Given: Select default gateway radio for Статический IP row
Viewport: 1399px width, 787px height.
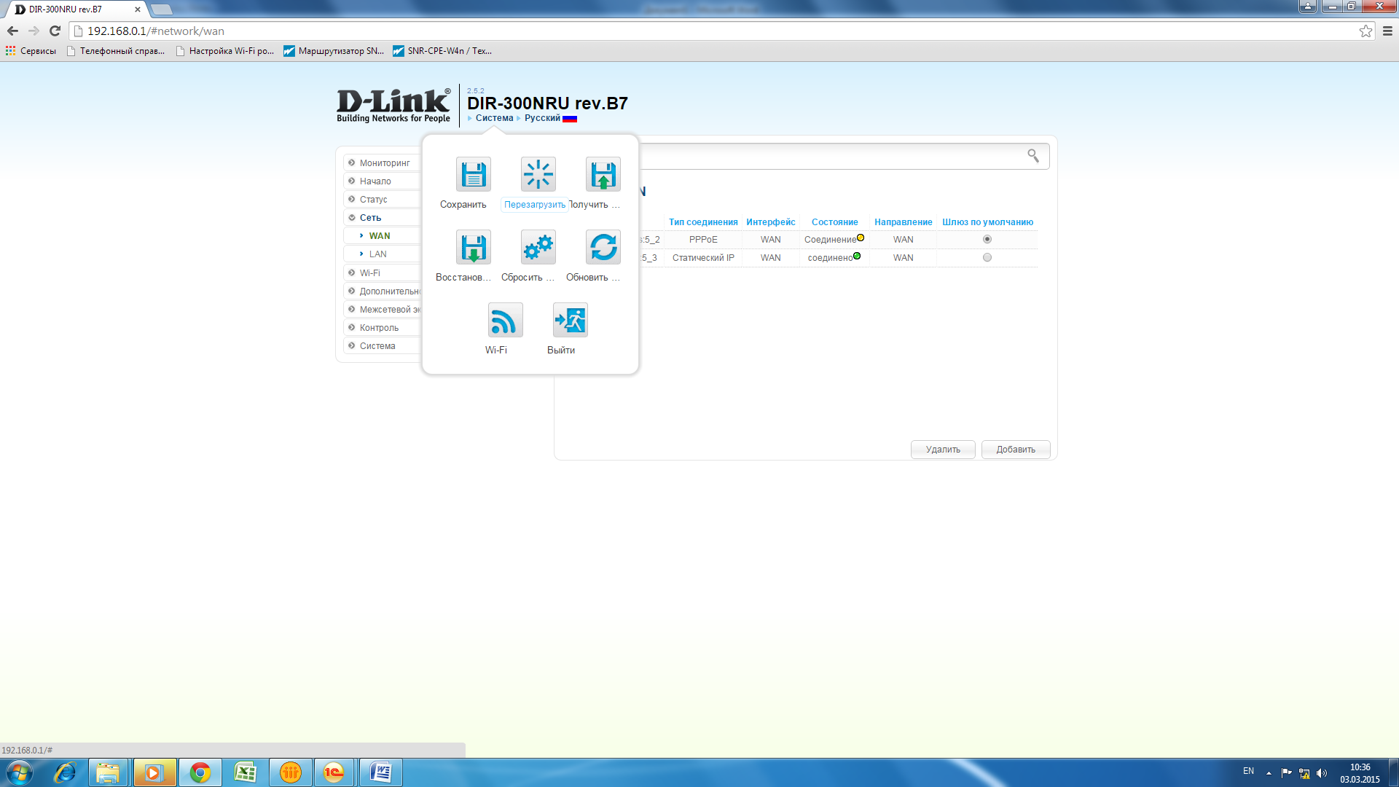Looking at the screenshot, I should [987, 257].
